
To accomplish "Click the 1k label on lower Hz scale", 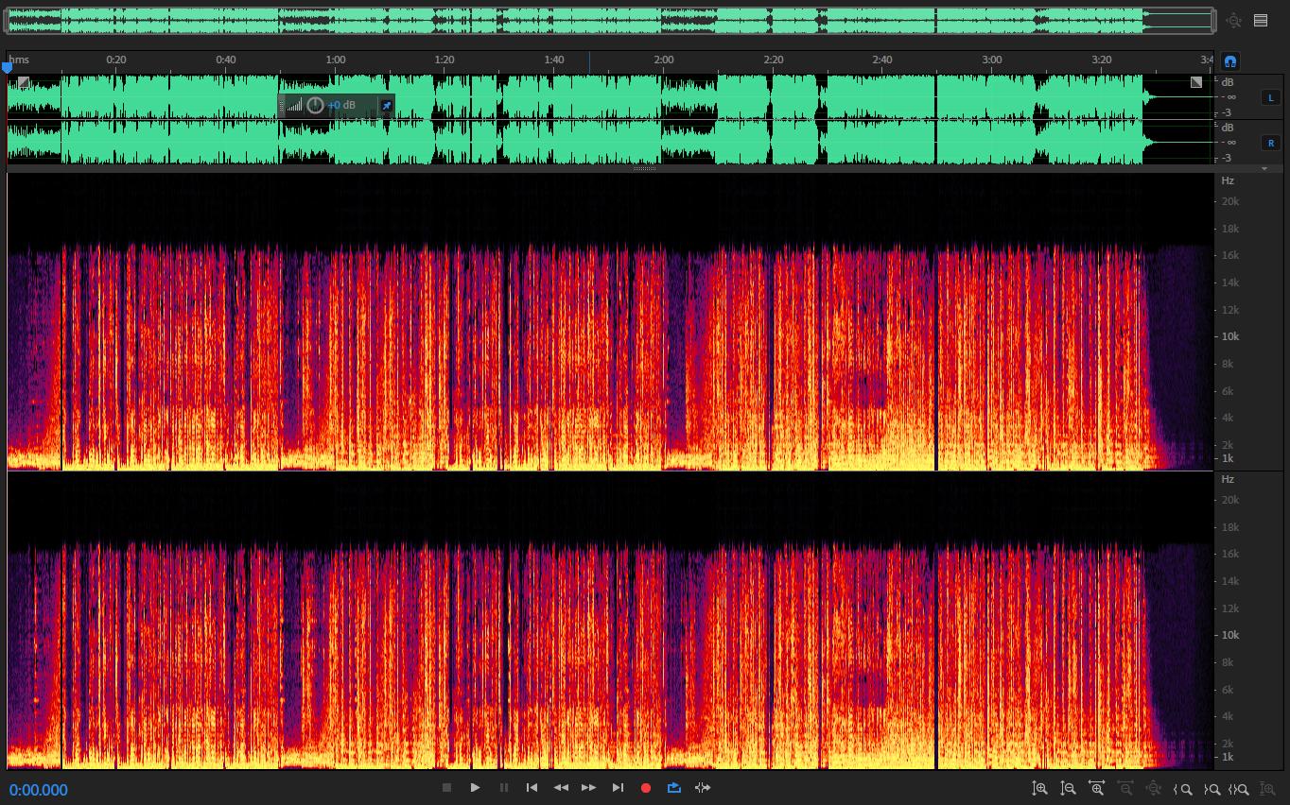I will 1227,757.
